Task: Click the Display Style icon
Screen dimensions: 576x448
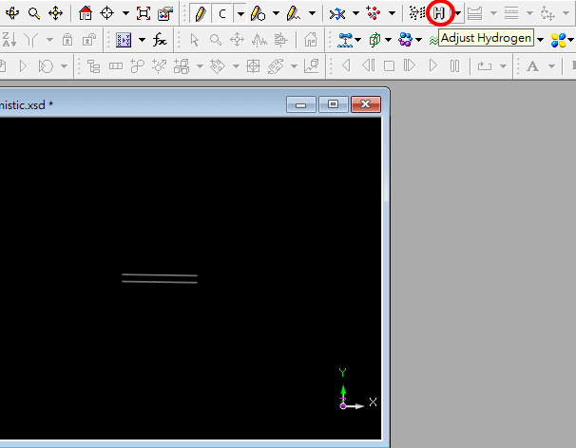Action: [x=165, y=14]
